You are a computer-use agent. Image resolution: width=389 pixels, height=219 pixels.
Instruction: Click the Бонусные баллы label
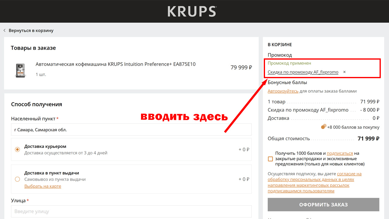click(287, 82)
